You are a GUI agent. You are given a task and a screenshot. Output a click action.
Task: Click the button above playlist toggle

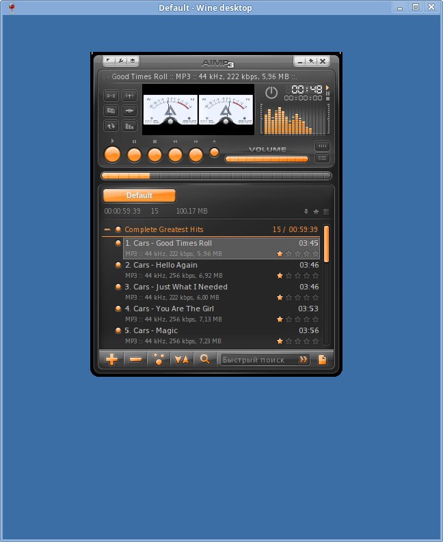[322, 146]
